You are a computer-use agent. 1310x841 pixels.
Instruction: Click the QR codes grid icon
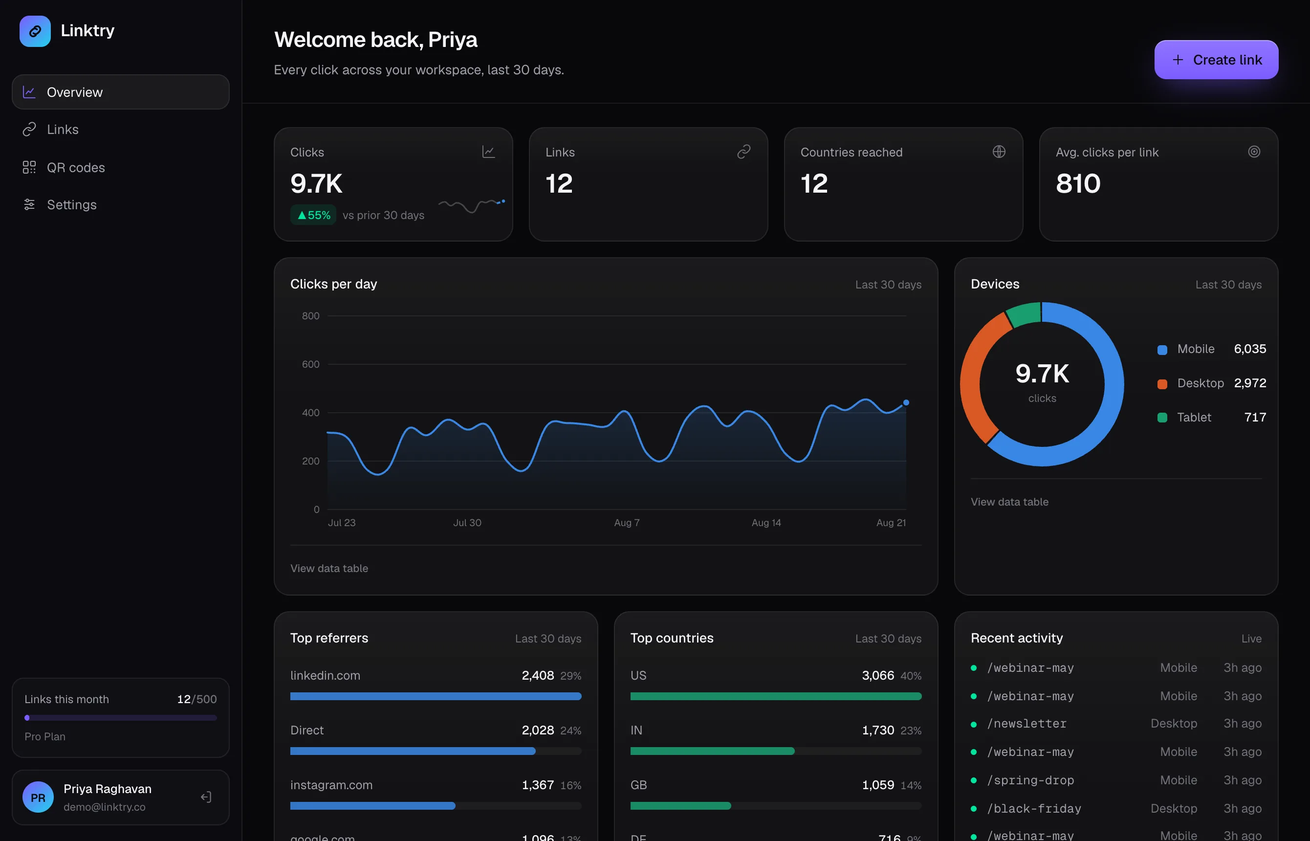click(x=29, y=167)
